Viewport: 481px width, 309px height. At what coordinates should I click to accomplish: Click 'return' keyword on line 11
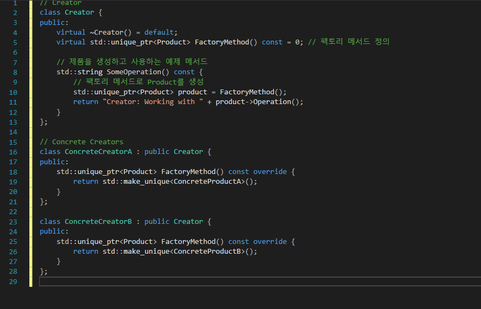pos(86,102)
